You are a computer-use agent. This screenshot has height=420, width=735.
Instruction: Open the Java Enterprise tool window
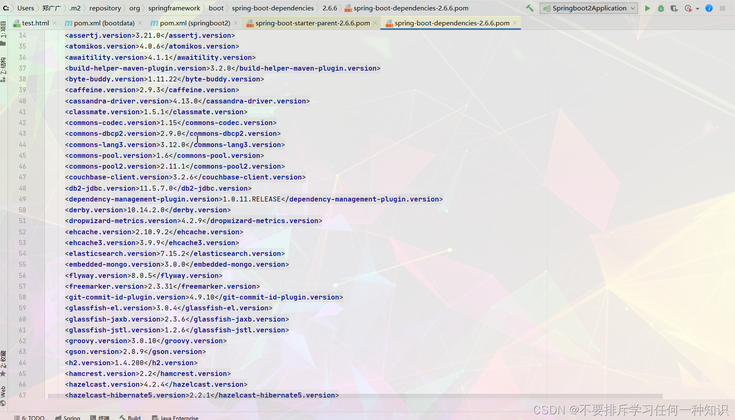(175, 418)
